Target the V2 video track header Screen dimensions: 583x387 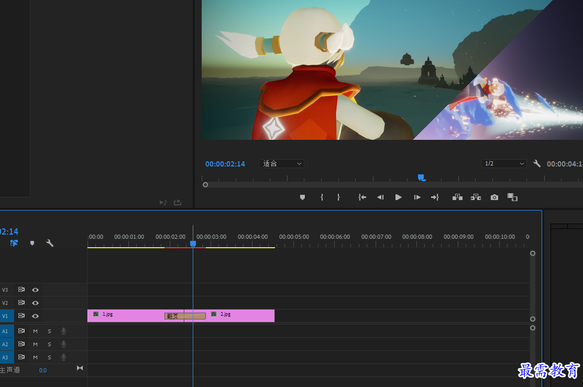point(5,303)
